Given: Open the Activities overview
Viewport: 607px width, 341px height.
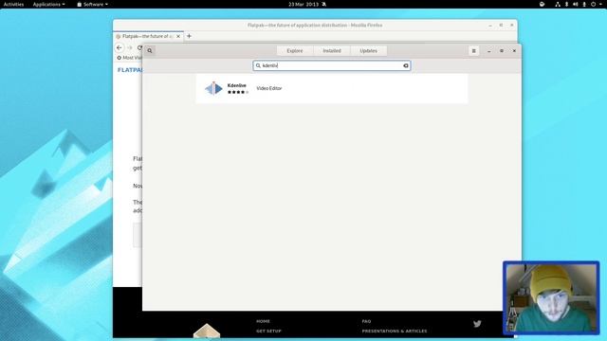Looking at the screenshot, I should tap(13, 4).
